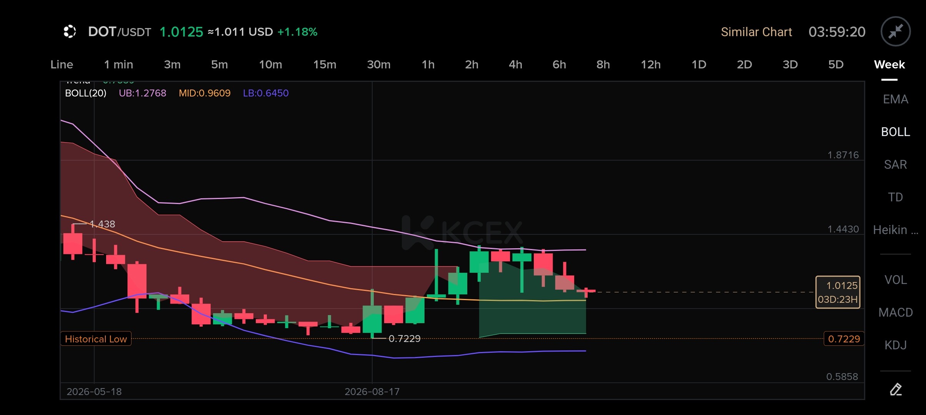Open the Similar Chart link
The width and height of the screenshot is (926, 415).
tap(756, 32)
